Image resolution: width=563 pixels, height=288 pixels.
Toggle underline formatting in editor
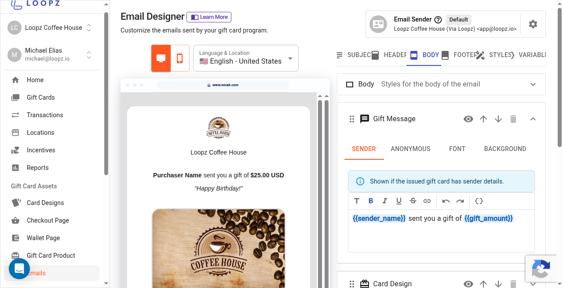(399, 201)
